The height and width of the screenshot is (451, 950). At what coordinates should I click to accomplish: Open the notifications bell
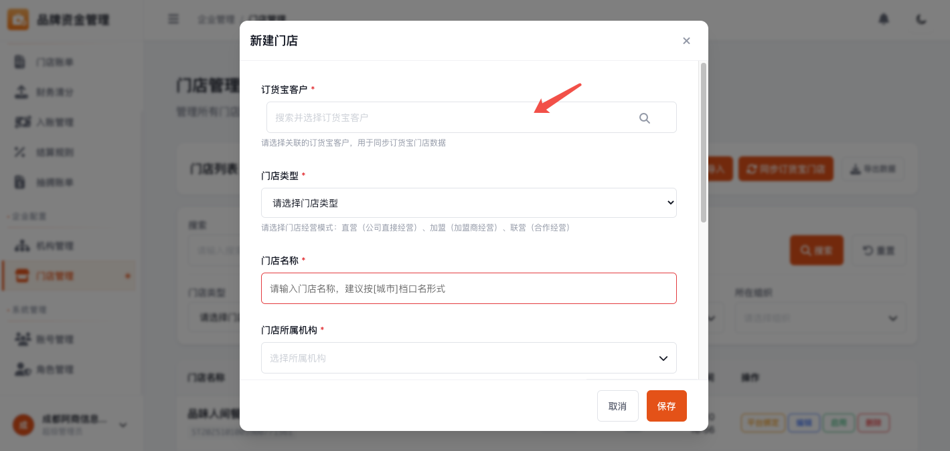[x=884, y=19]
